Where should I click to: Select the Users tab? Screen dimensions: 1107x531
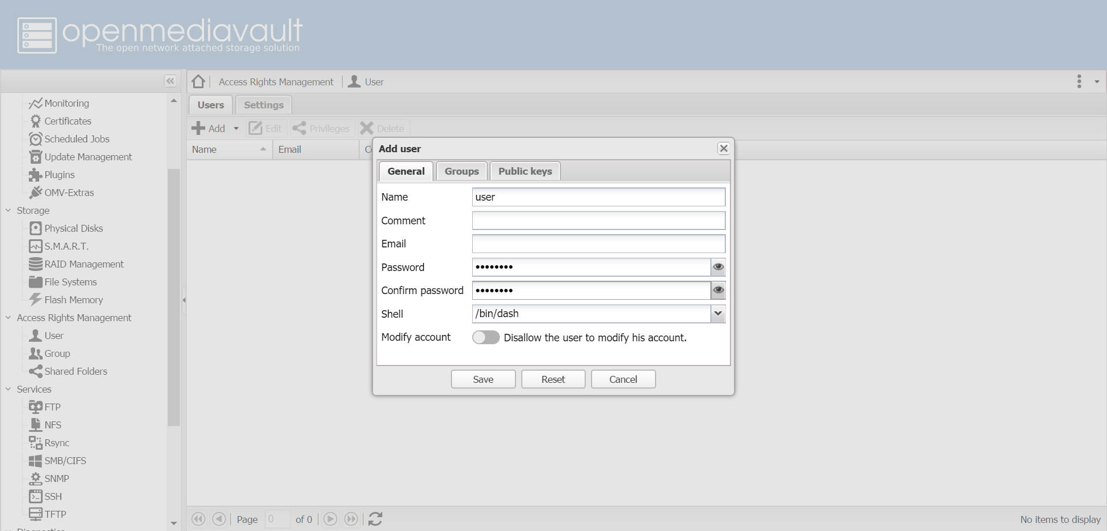(x=210, y=105)
